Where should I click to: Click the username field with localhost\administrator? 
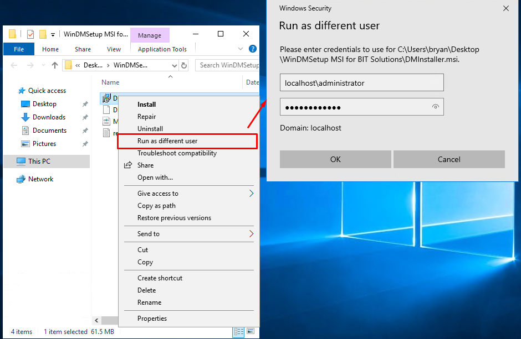pyautogui.click(x=361, y=83)
